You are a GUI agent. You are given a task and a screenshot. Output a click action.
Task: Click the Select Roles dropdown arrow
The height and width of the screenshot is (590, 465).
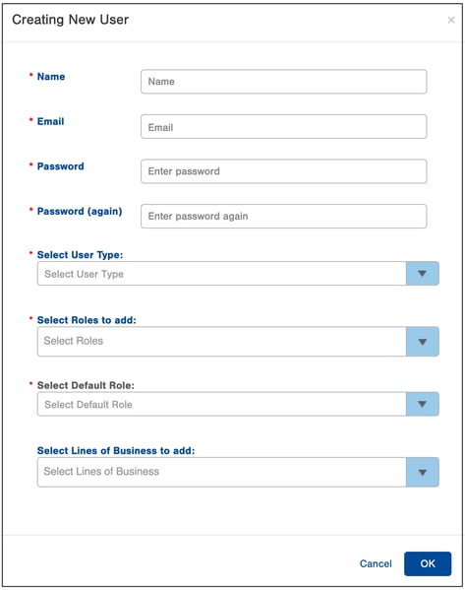coord(422,341)
